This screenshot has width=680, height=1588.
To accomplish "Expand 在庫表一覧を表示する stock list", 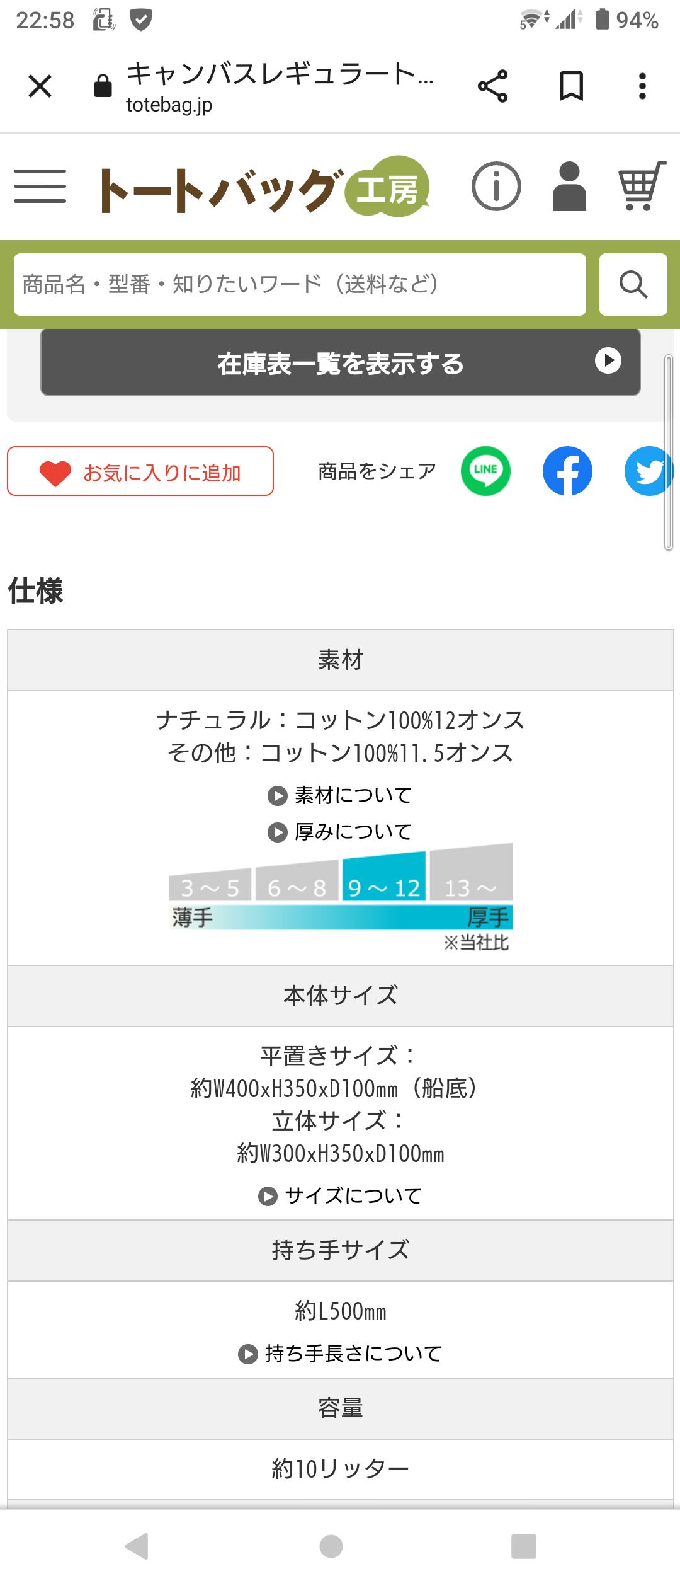I will tap(341, 363).
